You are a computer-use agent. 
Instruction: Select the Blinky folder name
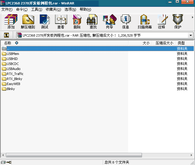11,89
